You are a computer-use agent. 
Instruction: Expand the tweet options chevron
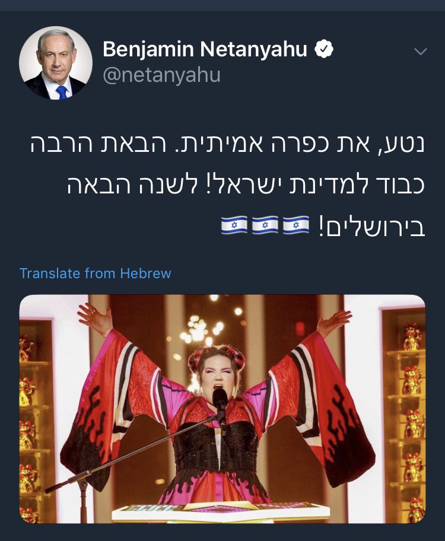pos(421,52)
